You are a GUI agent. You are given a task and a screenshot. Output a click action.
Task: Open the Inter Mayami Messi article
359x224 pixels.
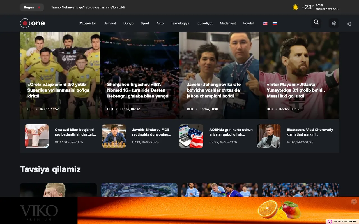coord(299,76)
